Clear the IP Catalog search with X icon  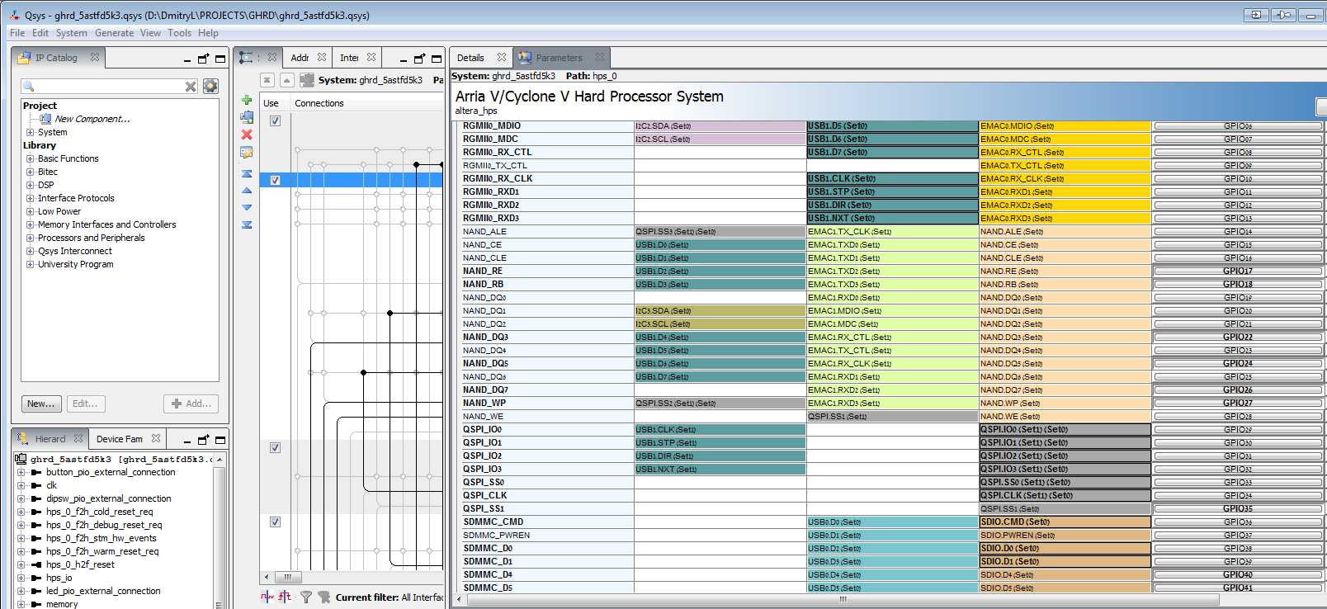click(x=191, y=86)
